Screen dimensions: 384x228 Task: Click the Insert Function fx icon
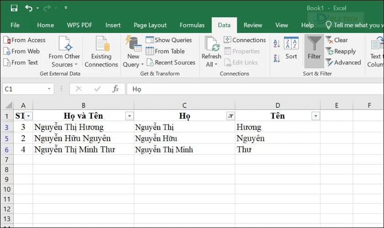[116, 89]
